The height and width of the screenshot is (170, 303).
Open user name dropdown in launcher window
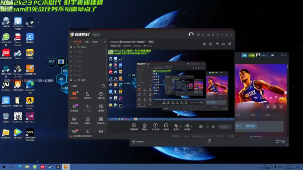(264, 55)
